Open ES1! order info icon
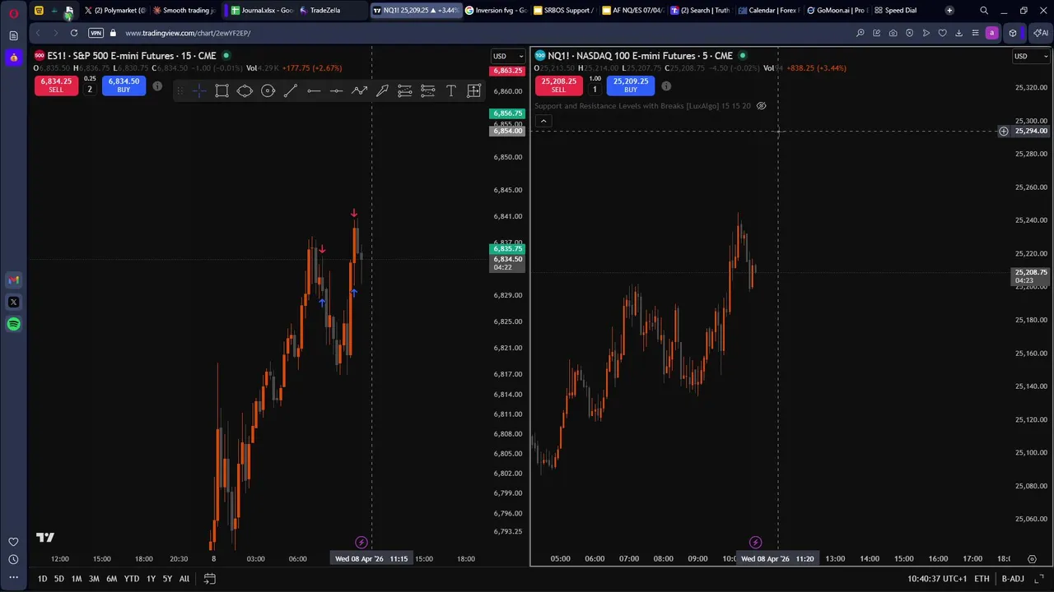This screenshot has height=592, width=1054. [157, 86]
